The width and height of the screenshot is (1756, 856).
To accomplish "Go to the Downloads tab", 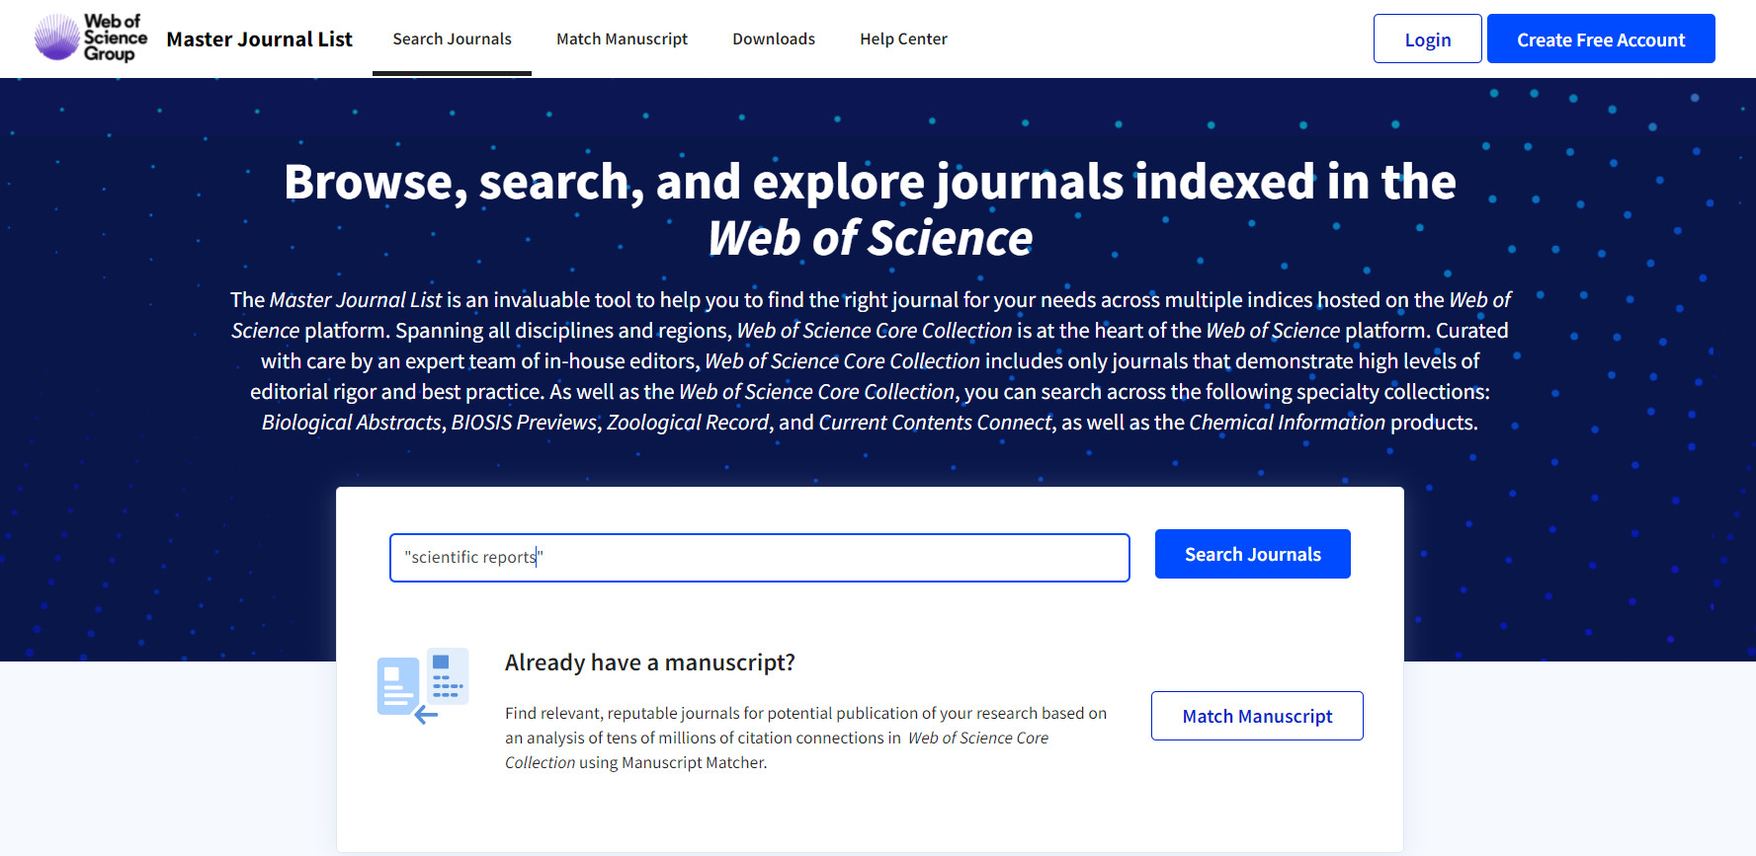I will [774, 39].
